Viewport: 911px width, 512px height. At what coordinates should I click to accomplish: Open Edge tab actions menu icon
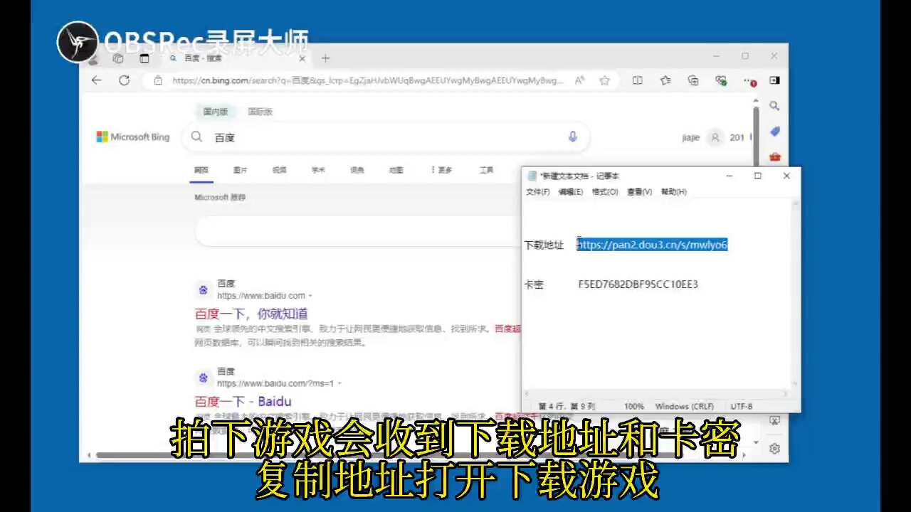coord(144,58)
